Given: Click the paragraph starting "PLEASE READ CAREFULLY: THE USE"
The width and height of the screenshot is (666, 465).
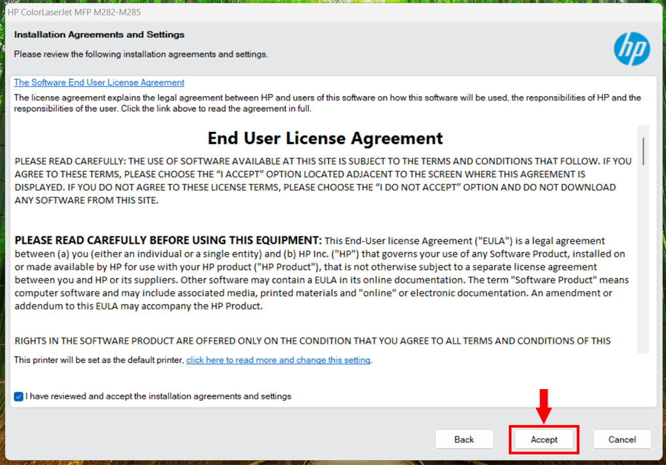Looking at the screenshot, I should click(323, 181).
